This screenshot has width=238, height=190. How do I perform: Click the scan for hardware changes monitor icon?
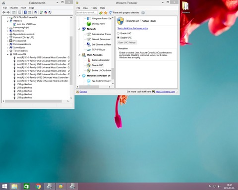tap(35, 12)
